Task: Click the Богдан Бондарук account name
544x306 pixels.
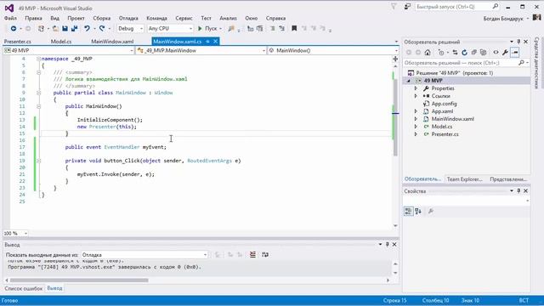Action: tap(503, 19)
